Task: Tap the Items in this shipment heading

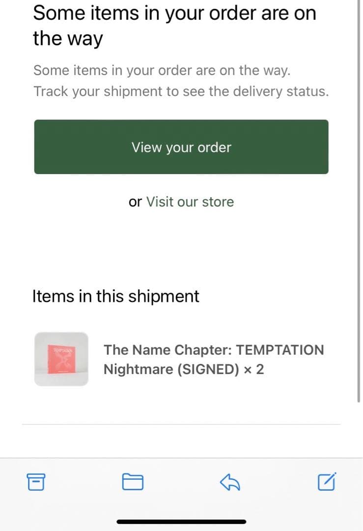Action: click(116, 296)
